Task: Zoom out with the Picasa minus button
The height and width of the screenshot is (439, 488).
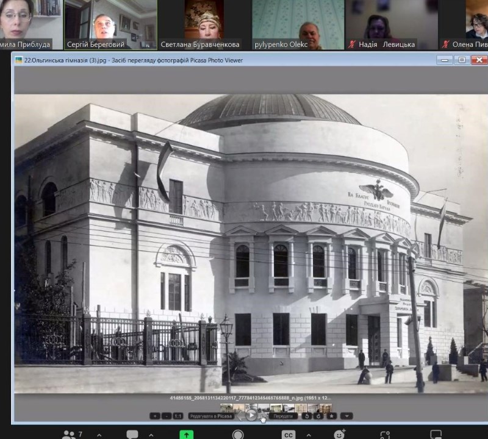Action: (167, 416)
